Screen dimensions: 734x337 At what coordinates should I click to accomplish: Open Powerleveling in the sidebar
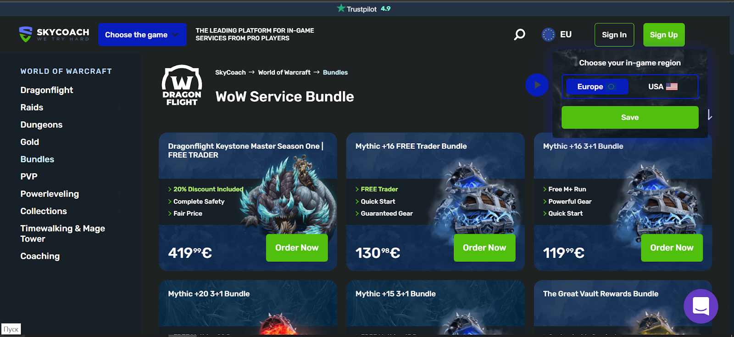[x=50, y=194]
